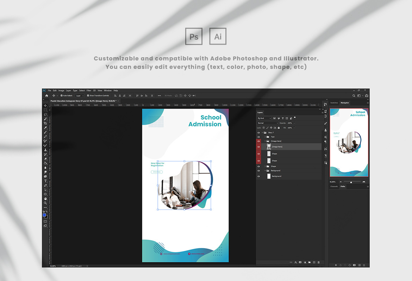Select the Magic Wand tool
This screenshot has height=281, width=412.
[x=45, y=119]
